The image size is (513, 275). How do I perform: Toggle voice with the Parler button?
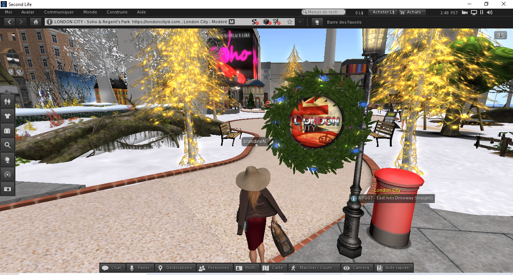140,268
